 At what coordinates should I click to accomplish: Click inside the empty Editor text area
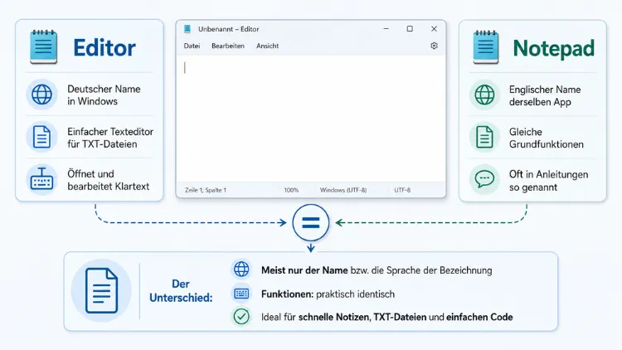311,119
